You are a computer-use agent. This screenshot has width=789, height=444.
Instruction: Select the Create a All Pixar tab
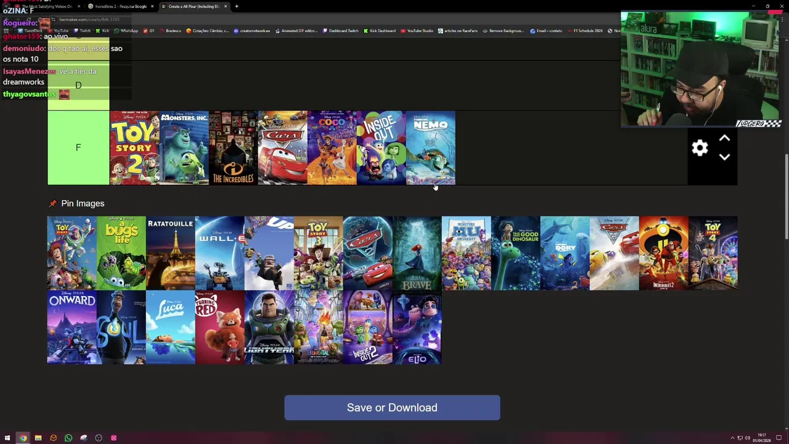point(194,6)
